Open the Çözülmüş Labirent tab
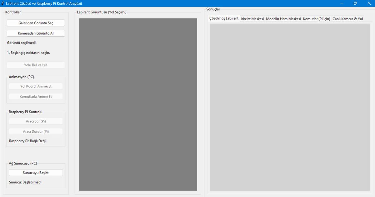Image resolution: width=375 pixels, height=197 pixels. coord(224,18)
